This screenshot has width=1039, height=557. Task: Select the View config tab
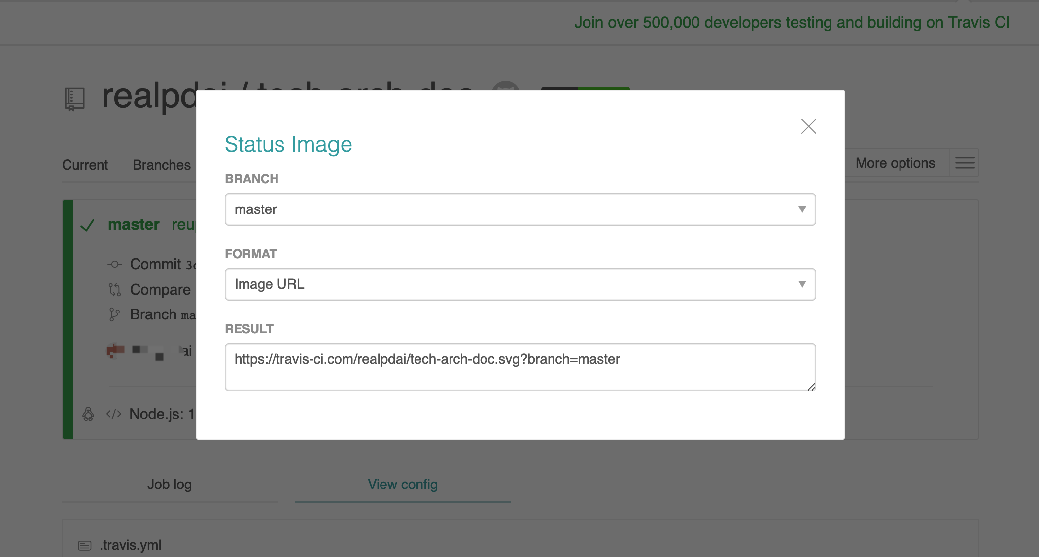(402, 485)
